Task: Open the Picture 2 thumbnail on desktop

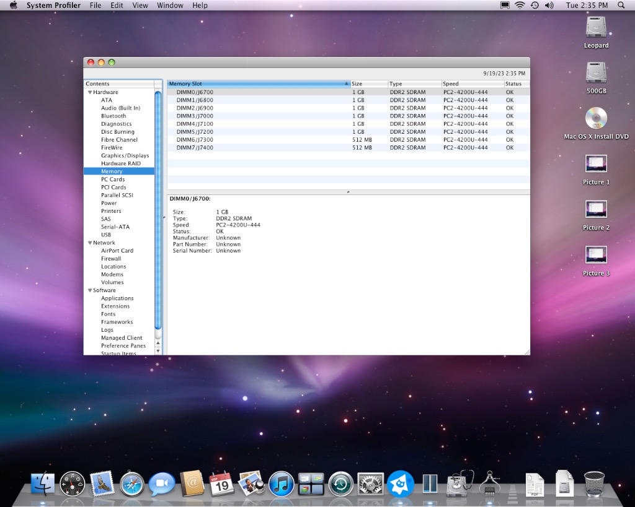Action: tap(596, 209)
